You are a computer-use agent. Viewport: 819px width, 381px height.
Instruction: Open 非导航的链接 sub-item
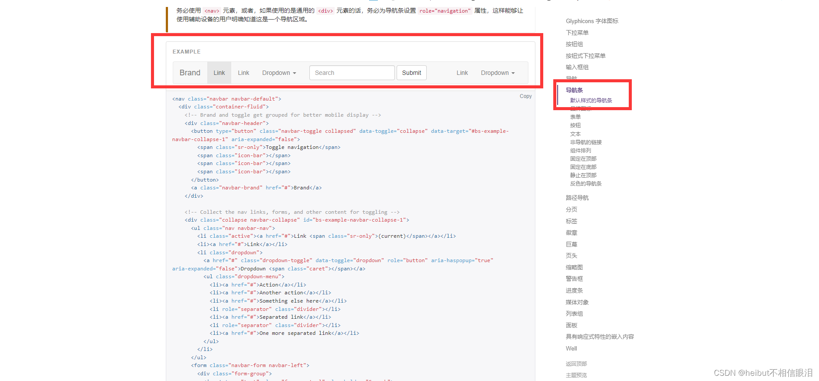pyautogui.click(x=586, y=142)
